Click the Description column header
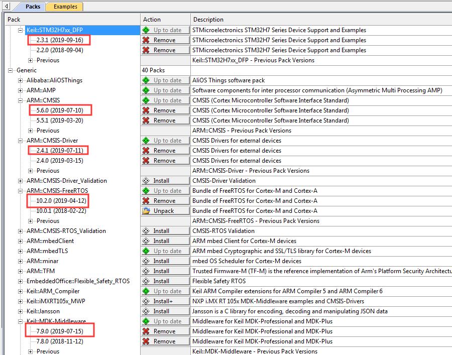 coord(321,19)
